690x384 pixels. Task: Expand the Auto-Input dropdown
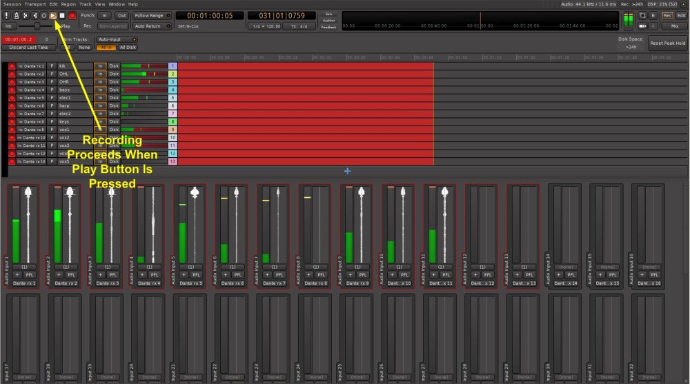(117, 40)
